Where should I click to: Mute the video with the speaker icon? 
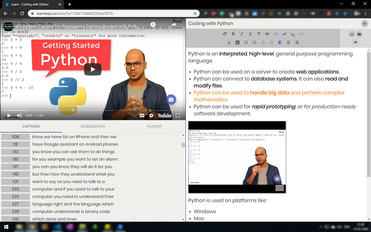(x=19, y=115)
